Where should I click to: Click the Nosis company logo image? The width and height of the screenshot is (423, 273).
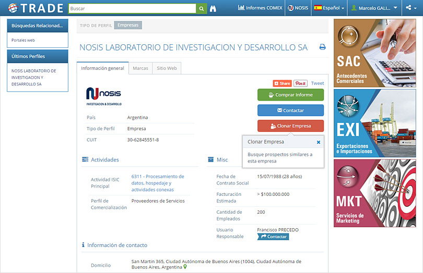103,96
